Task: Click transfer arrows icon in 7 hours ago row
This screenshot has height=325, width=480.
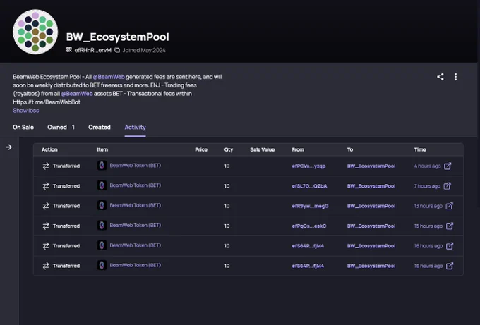Action: tap(46, 186)
